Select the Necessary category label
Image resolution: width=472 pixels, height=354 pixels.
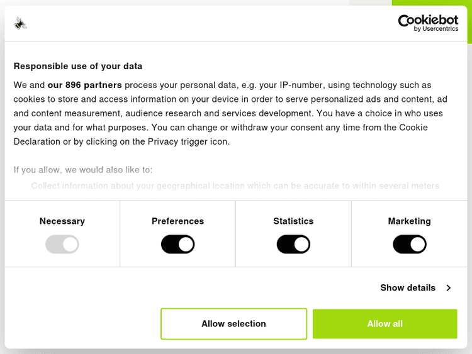click(62, 221)
